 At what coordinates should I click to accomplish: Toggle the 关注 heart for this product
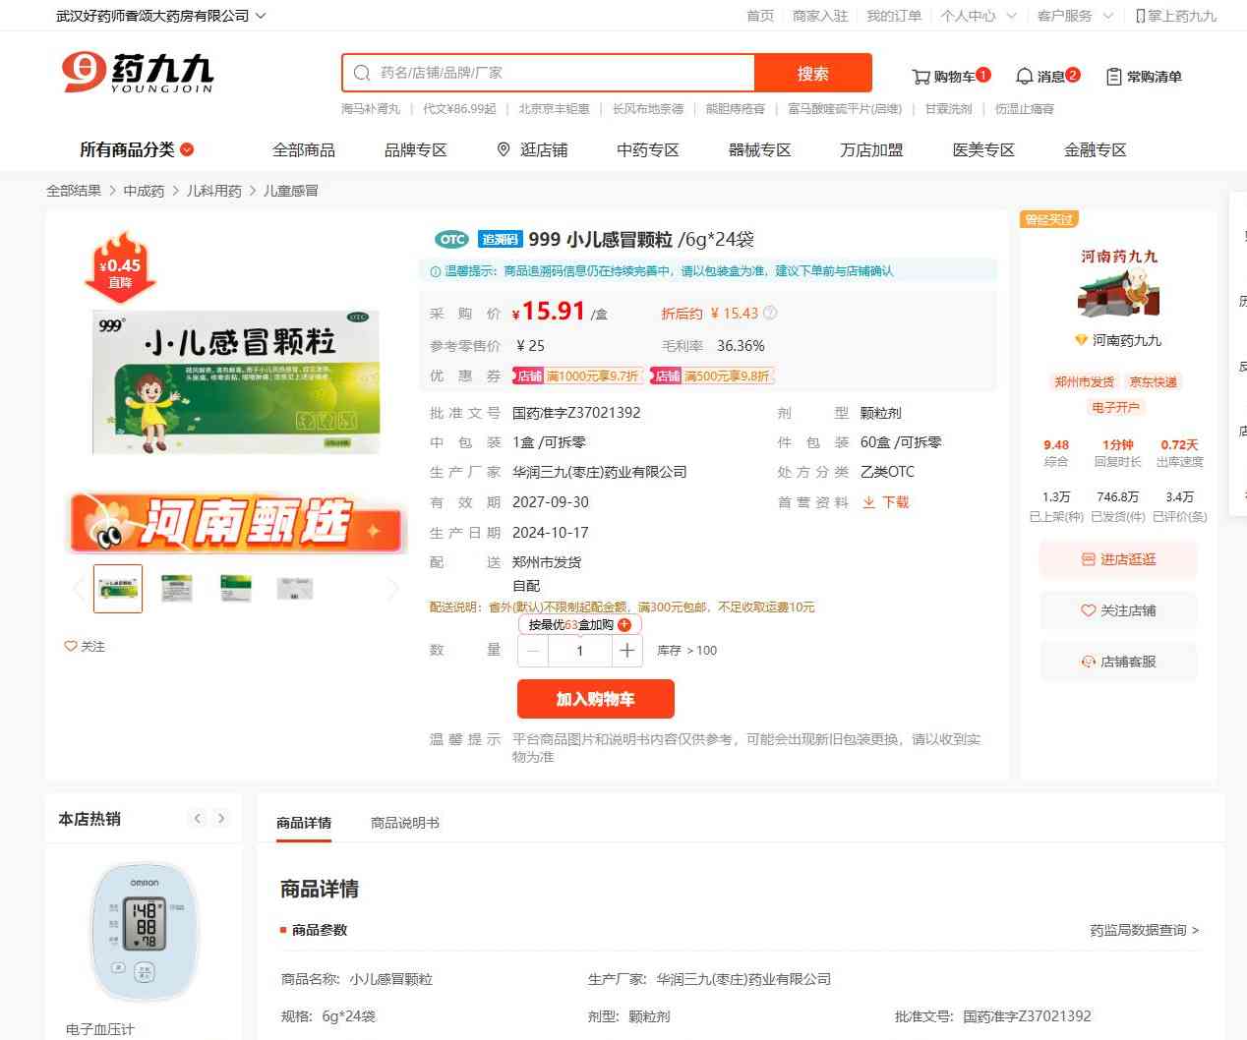click(x=71, y=647)
